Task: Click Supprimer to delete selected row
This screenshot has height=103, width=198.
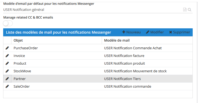Action: [179, 32]
